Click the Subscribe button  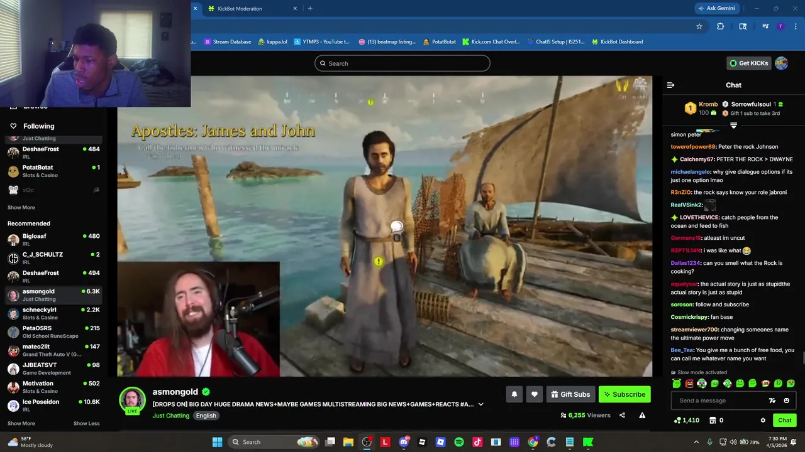point(625,394)
